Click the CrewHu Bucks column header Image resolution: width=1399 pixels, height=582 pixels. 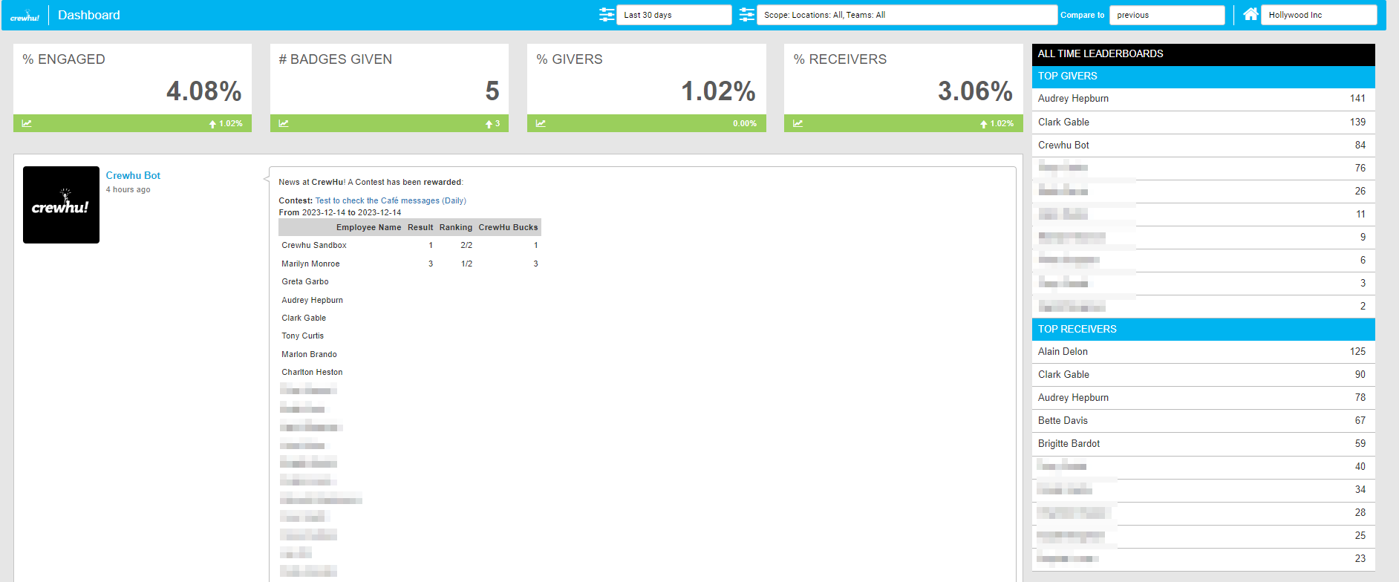point(508,227)
